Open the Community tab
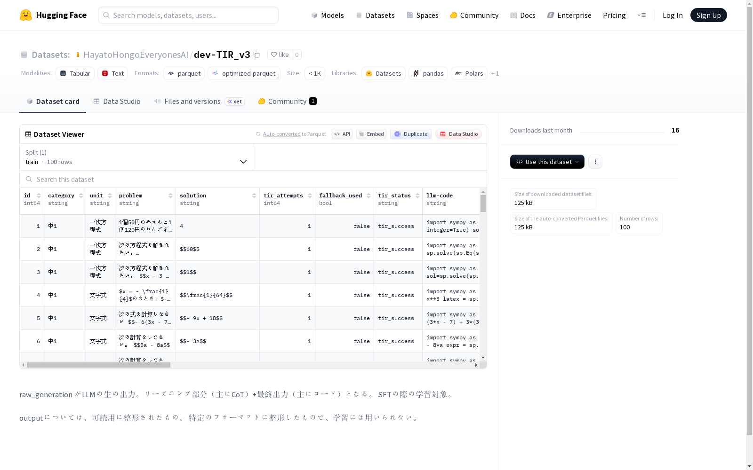 pos(287,102)
